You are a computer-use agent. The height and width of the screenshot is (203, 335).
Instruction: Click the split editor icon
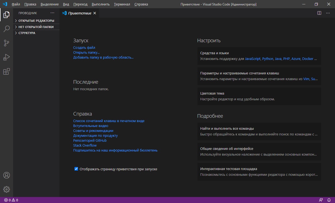[319, 13]
